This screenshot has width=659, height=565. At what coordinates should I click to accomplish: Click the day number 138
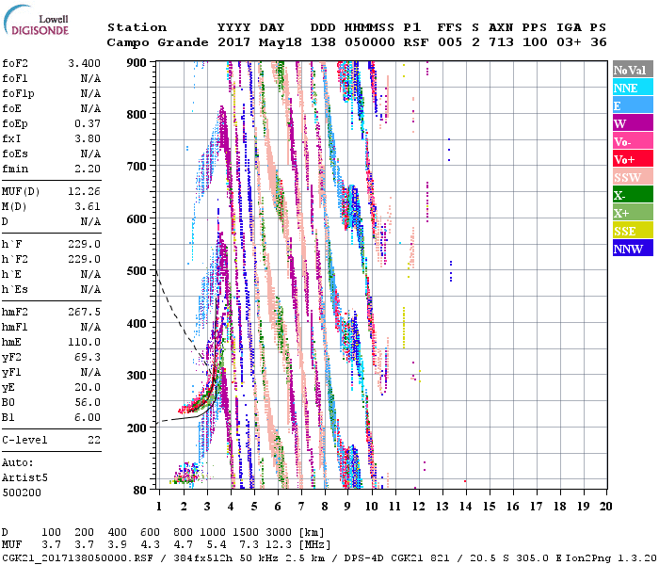[x=323, y=42]
